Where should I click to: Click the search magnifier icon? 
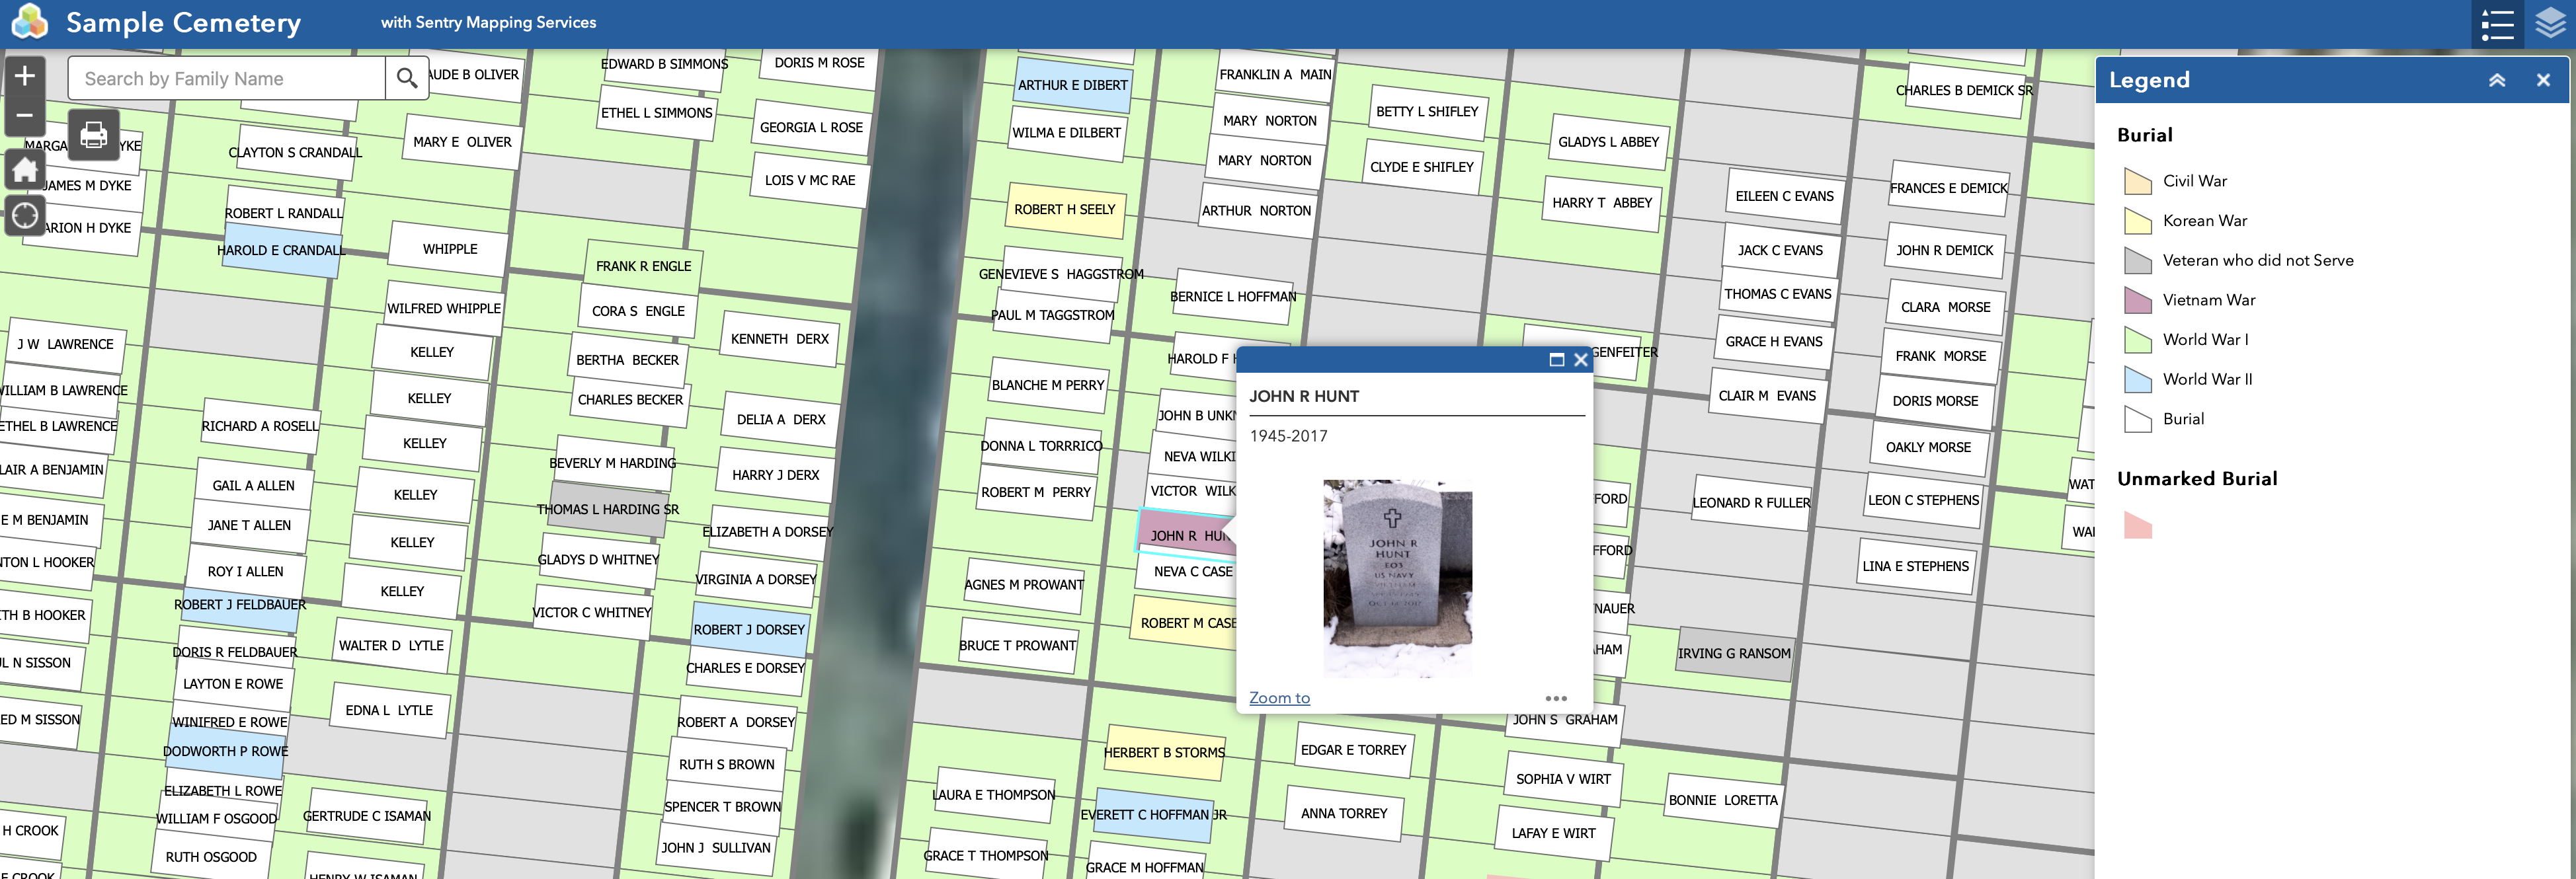click(x=406, y=78)
